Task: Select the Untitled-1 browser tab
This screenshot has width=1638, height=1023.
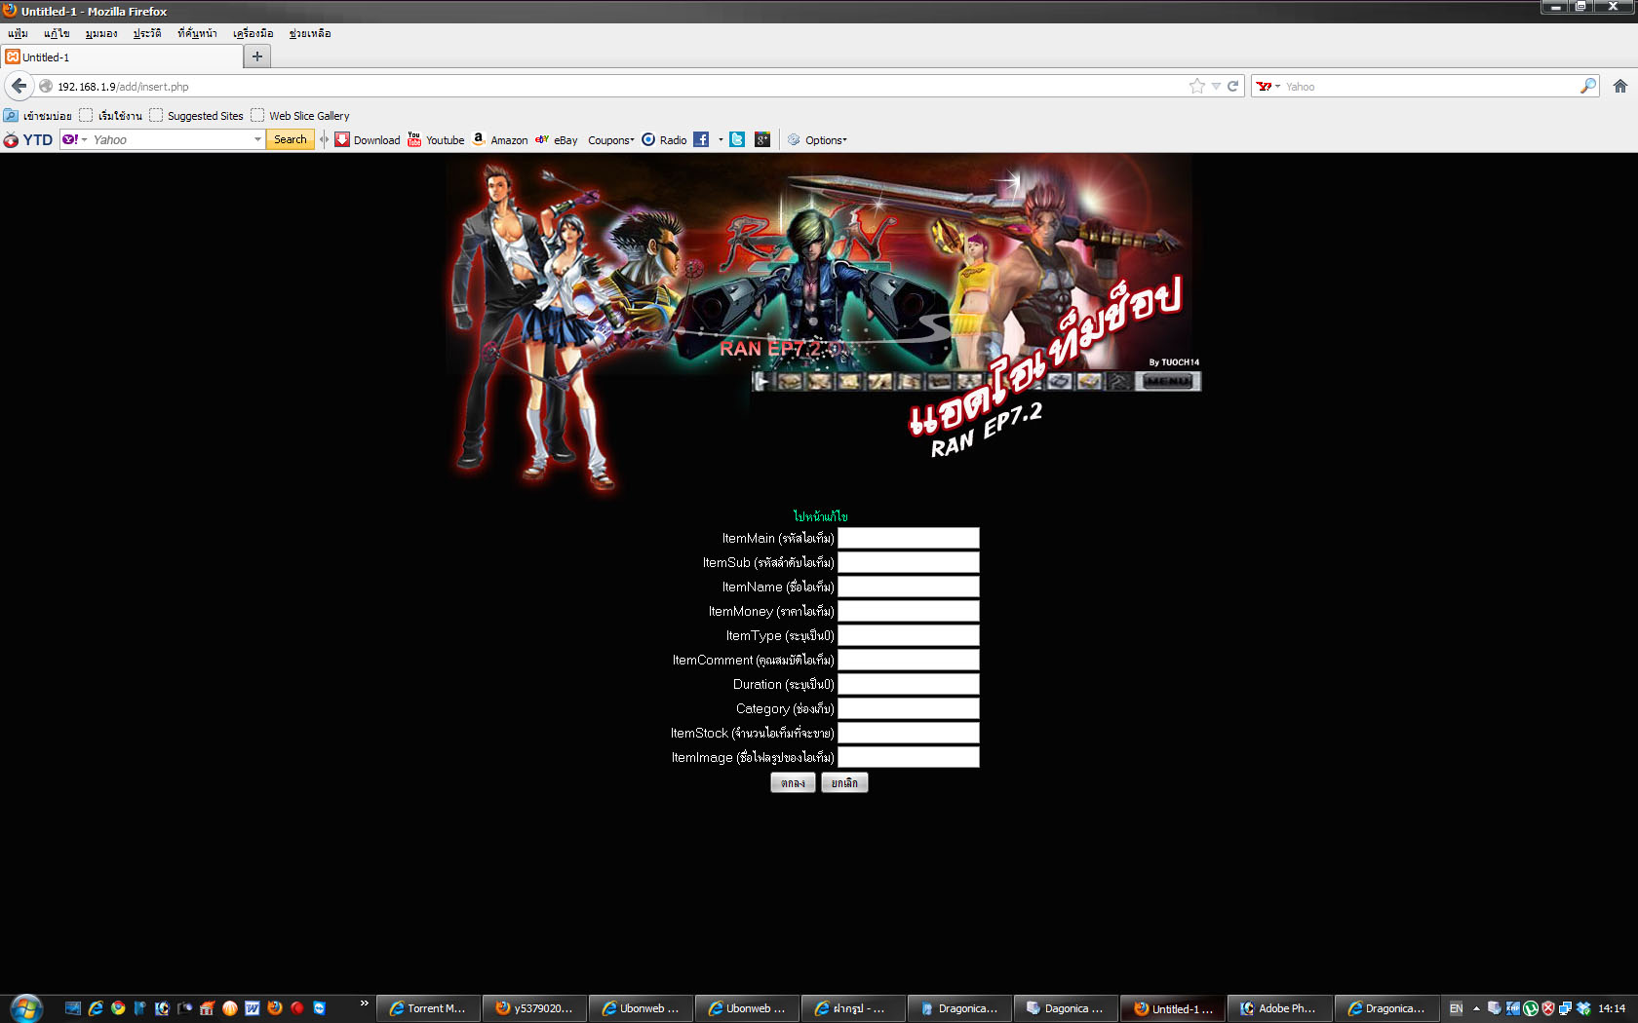Action: [123, 57]
